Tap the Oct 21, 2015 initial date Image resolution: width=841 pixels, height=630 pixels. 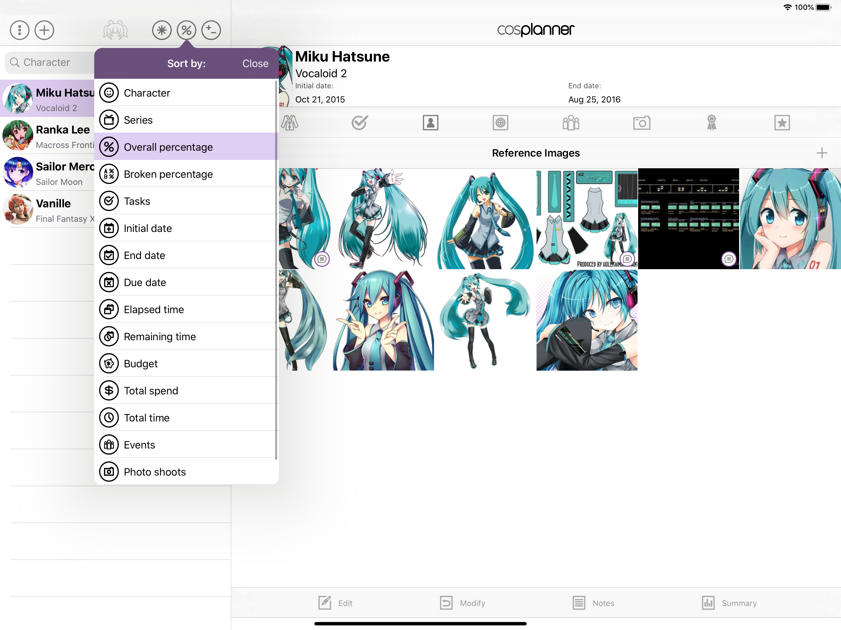(x=320, y=100)
